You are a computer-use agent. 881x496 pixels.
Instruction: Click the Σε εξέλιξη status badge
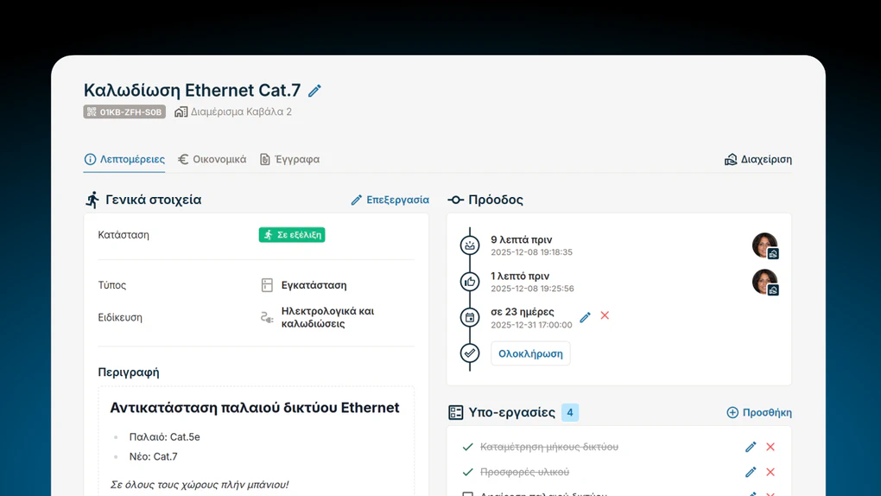click(x=292, y=235)
